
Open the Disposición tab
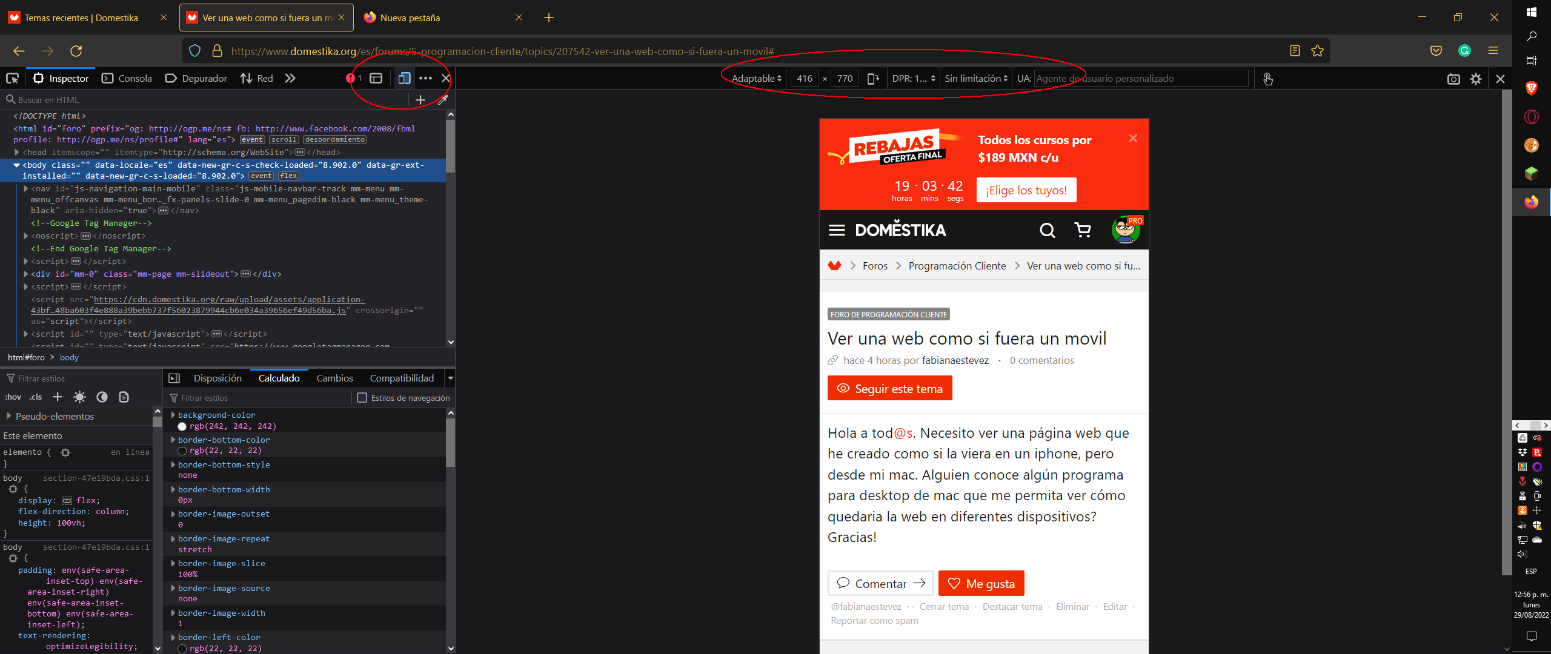218,378
